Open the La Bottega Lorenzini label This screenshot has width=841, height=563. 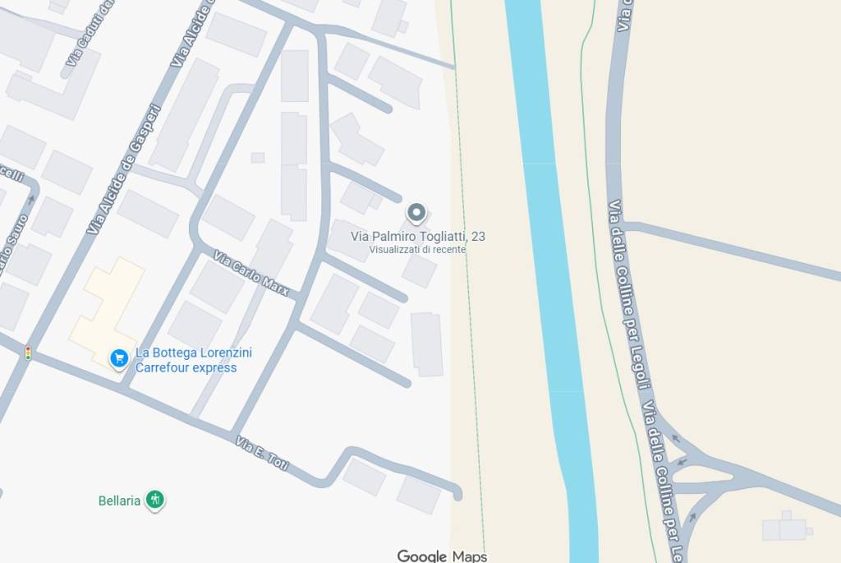[194, 353]
